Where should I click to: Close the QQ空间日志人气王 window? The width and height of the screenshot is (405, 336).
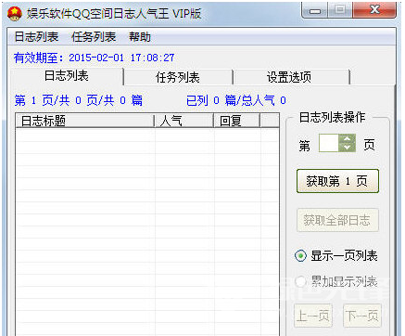(x=374, y=10)
